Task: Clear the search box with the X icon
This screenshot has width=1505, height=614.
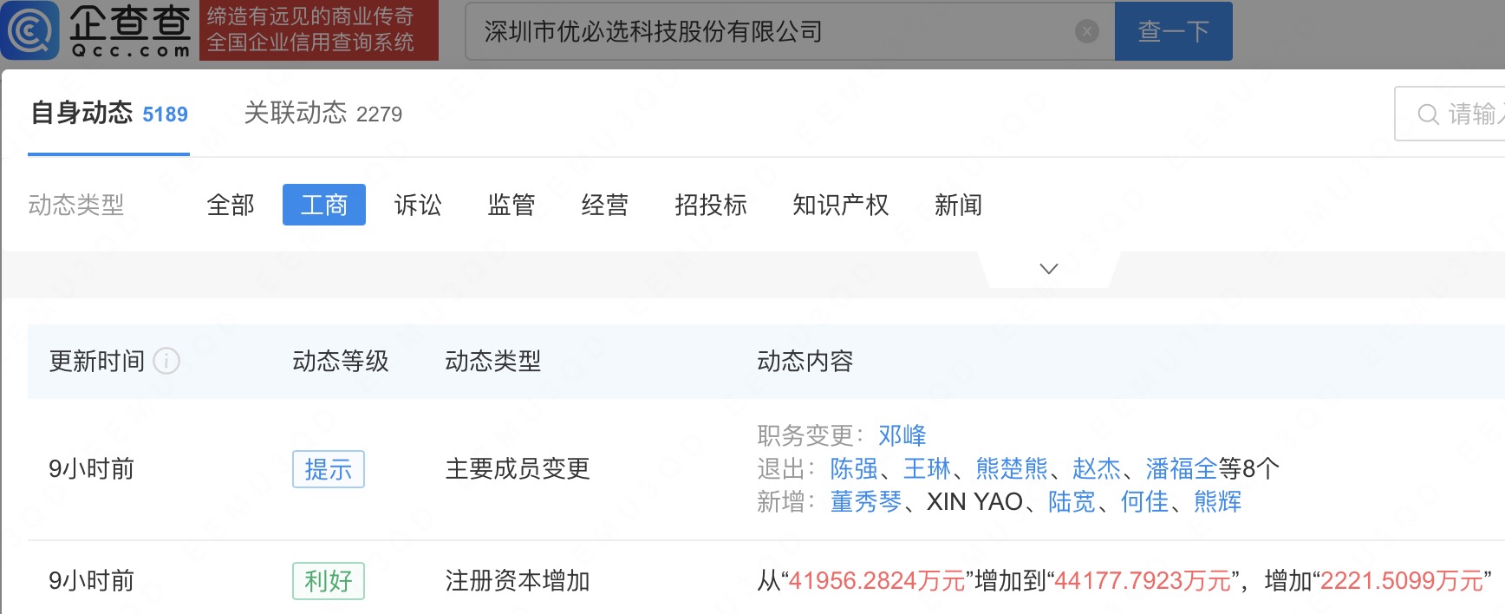Action: [x=1086, y=32]
